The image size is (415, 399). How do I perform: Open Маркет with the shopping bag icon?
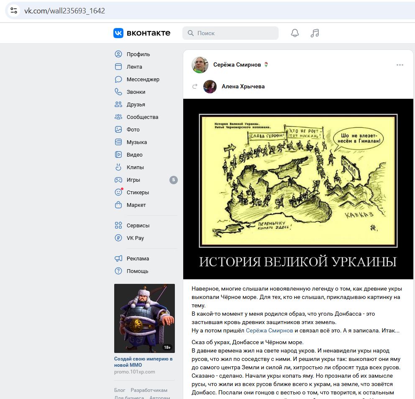(118, 205)
